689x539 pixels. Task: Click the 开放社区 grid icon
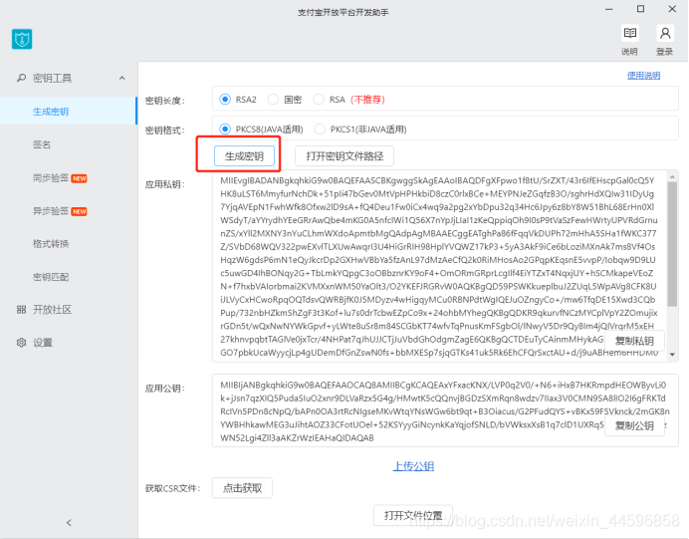21,310
